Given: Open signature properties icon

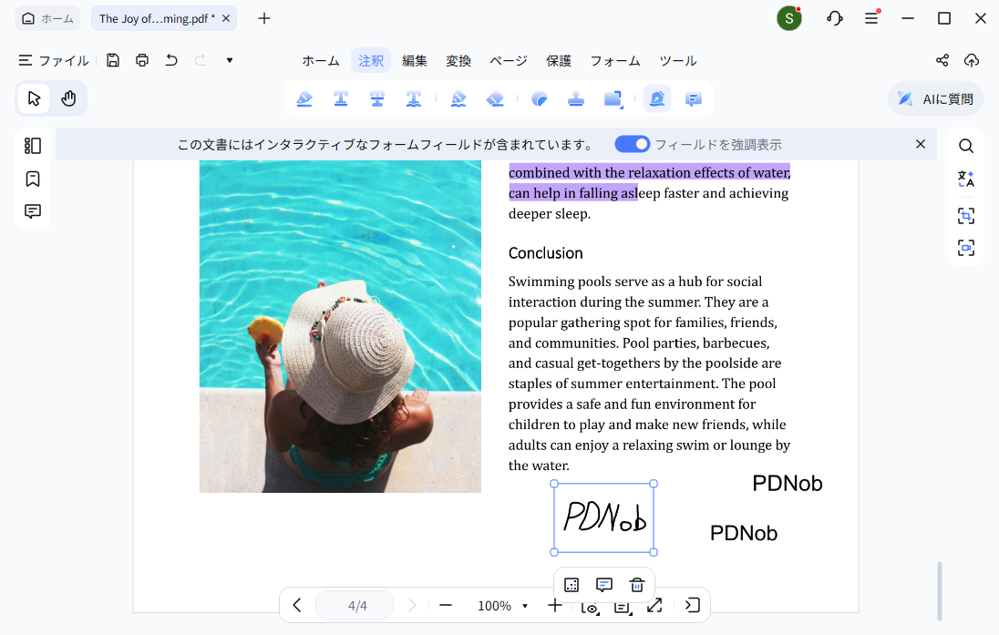Looking at the screenshot, I should click(x=572, y=585).
